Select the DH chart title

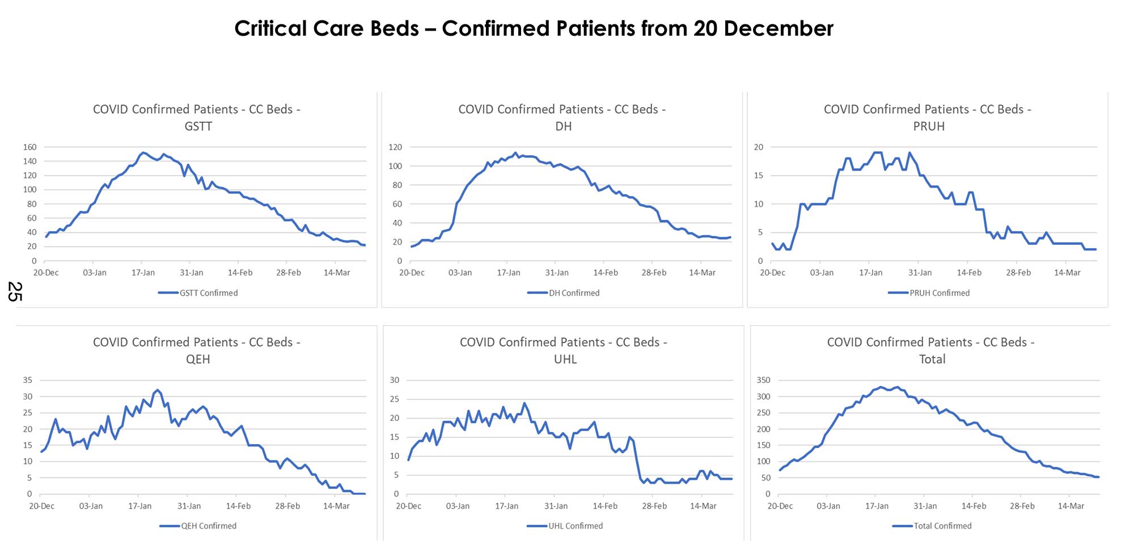coord(562,117)
